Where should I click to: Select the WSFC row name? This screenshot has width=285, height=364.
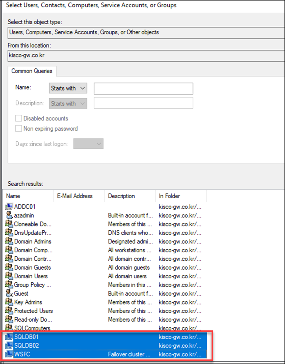[22, 354]
